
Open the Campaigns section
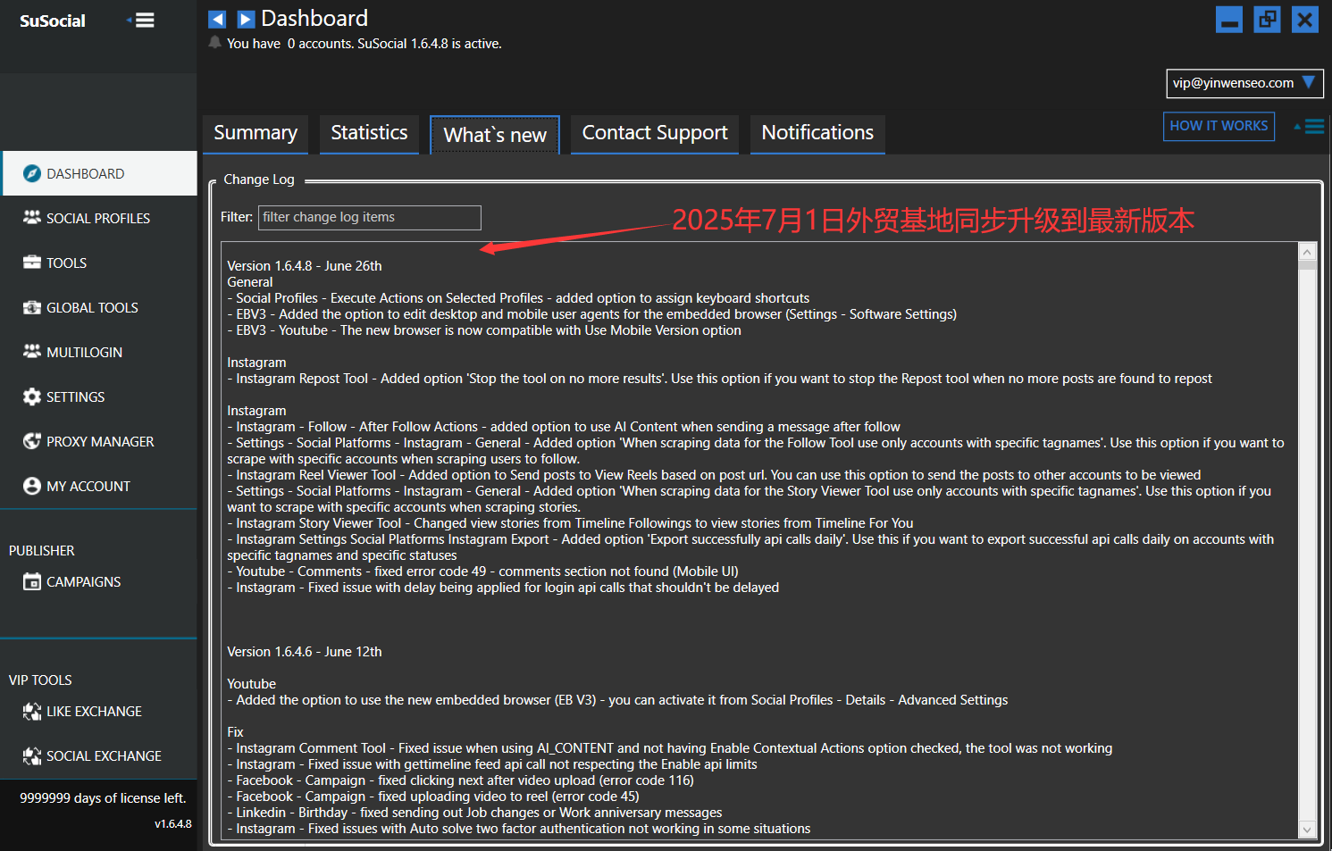(x=99, y=581)
